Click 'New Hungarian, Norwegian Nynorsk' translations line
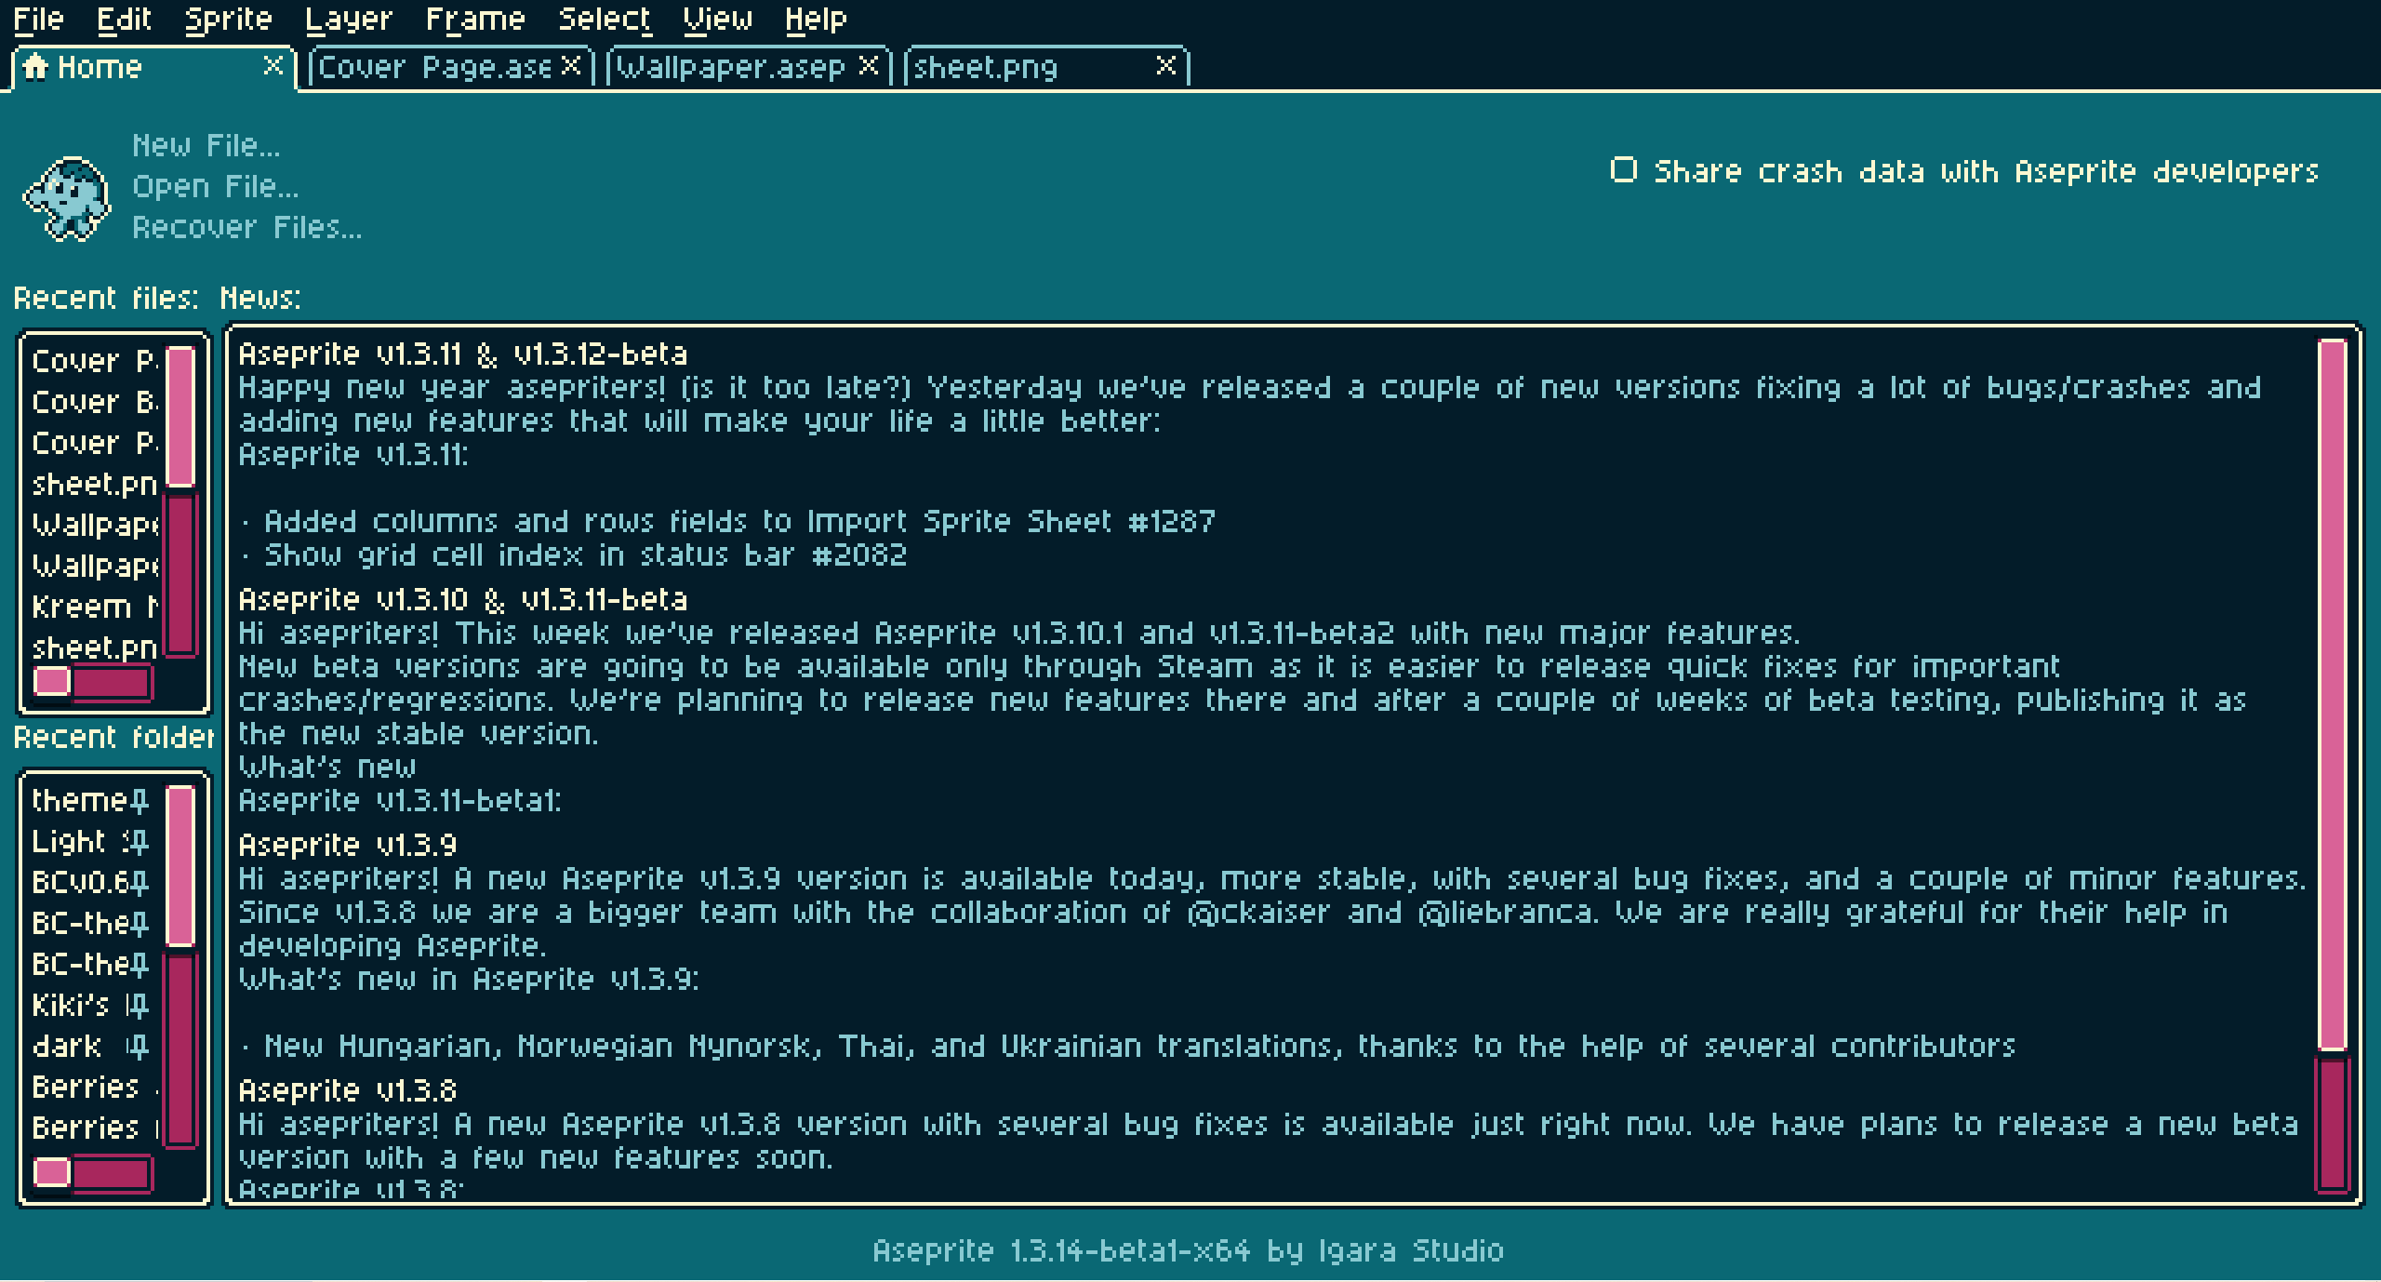 [1127, 1046]
